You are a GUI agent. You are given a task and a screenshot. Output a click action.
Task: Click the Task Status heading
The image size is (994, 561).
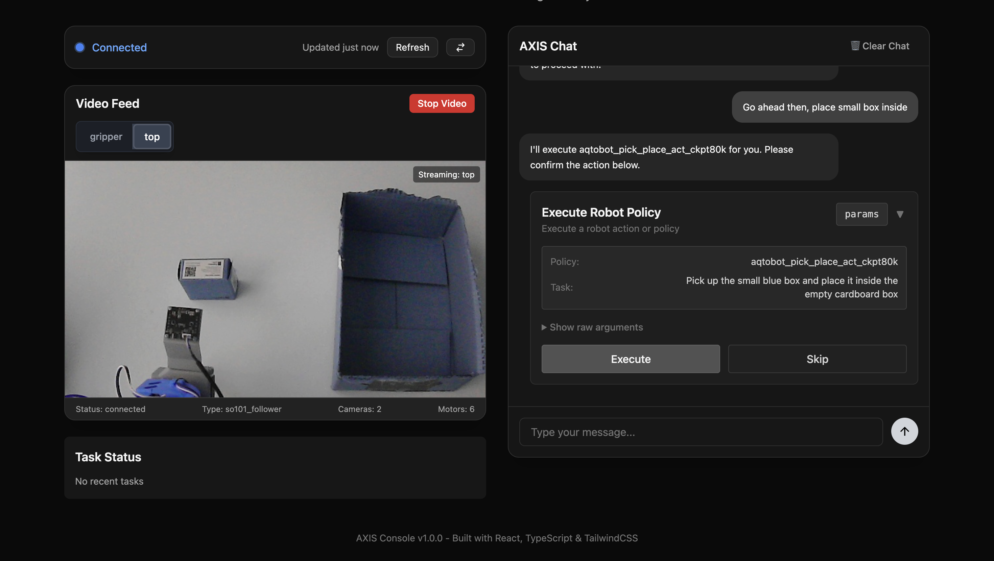pyautogui.click(x=108, y=457)
